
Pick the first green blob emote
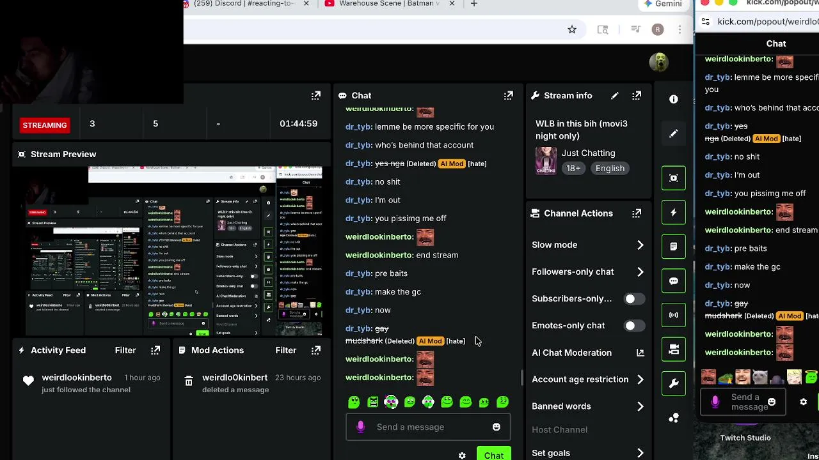pos(354,402)
